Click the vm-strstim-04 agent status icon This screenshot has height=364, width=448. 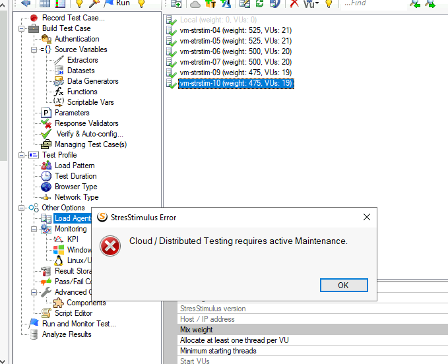tap(172, 31)
